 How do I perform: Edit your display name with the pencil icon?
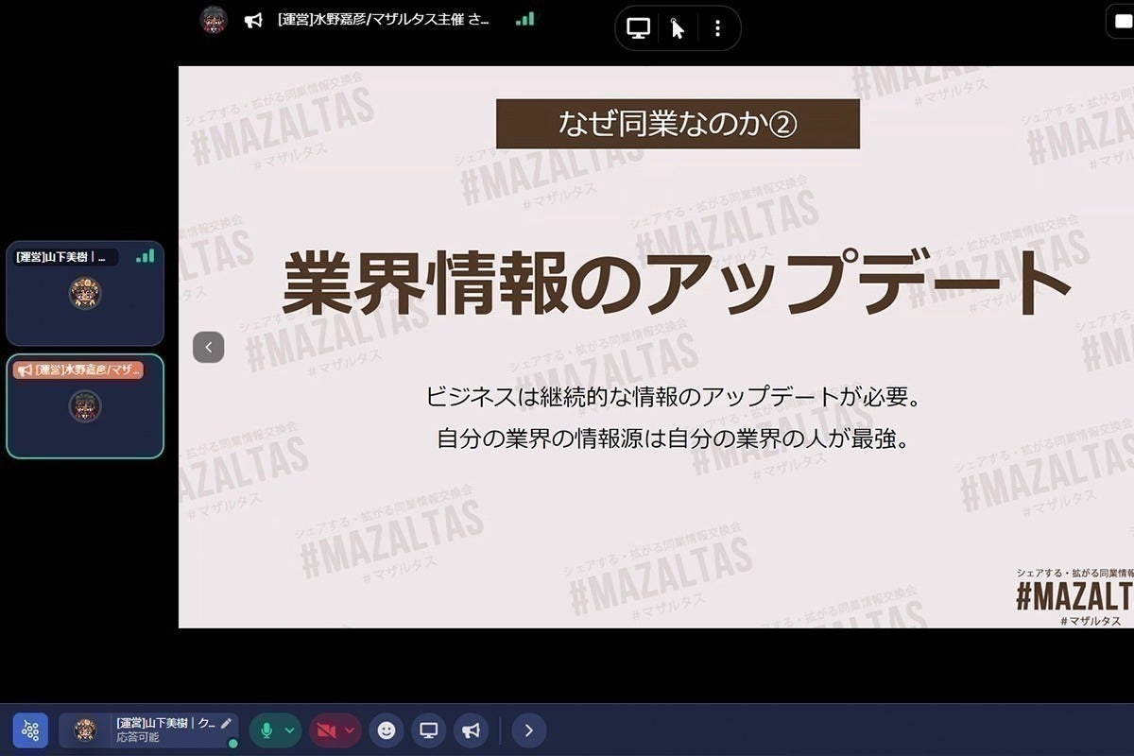(x=224, y=723)
